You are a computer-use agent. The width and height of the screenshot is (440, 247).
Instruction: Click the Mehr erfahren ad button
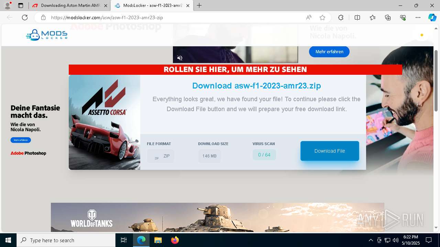click(x=329, y=52)
